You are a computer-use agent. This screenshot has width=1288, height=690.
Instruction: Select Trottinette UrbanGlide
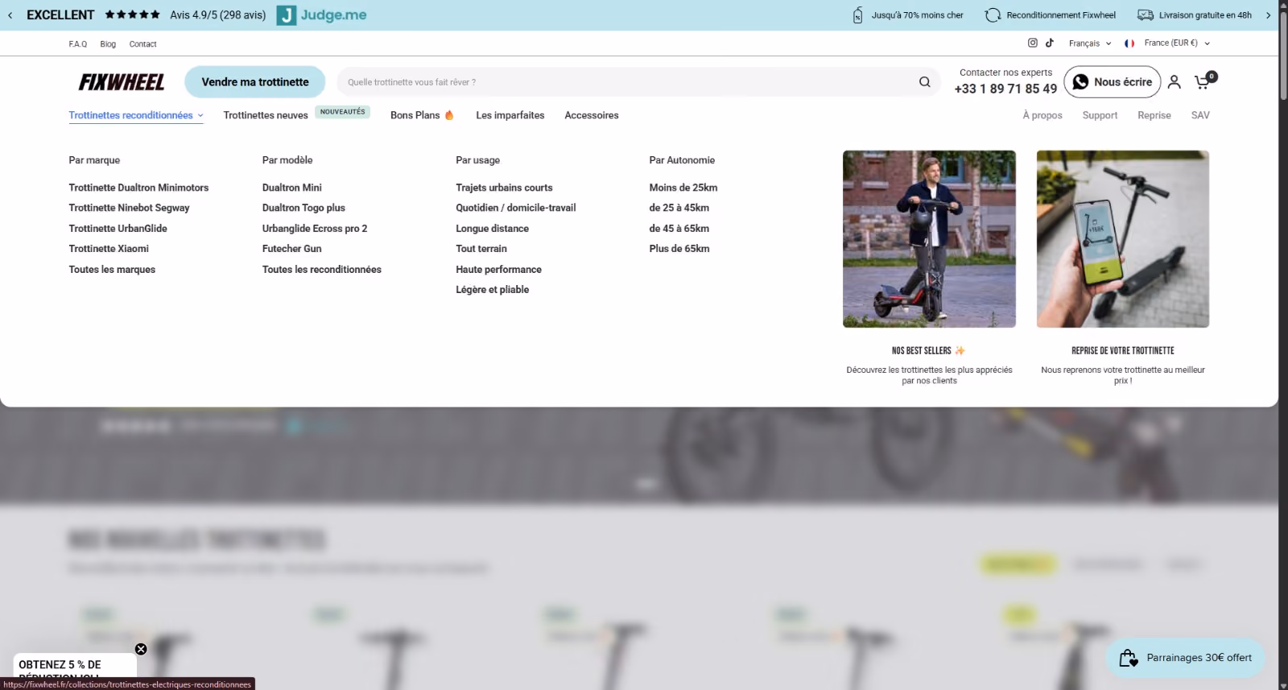coord(118,229)
